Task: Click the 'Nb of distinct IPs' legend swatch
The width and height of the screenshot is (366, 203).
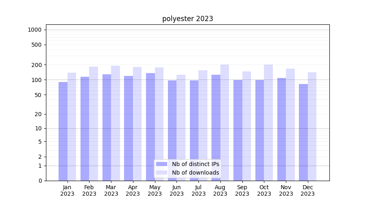Action: pos(161,164)
